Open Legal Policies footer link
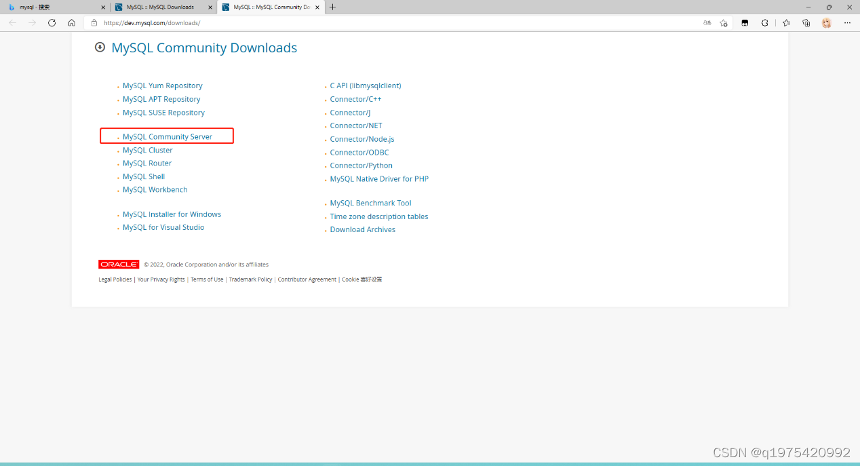 (x=115, y=279)
